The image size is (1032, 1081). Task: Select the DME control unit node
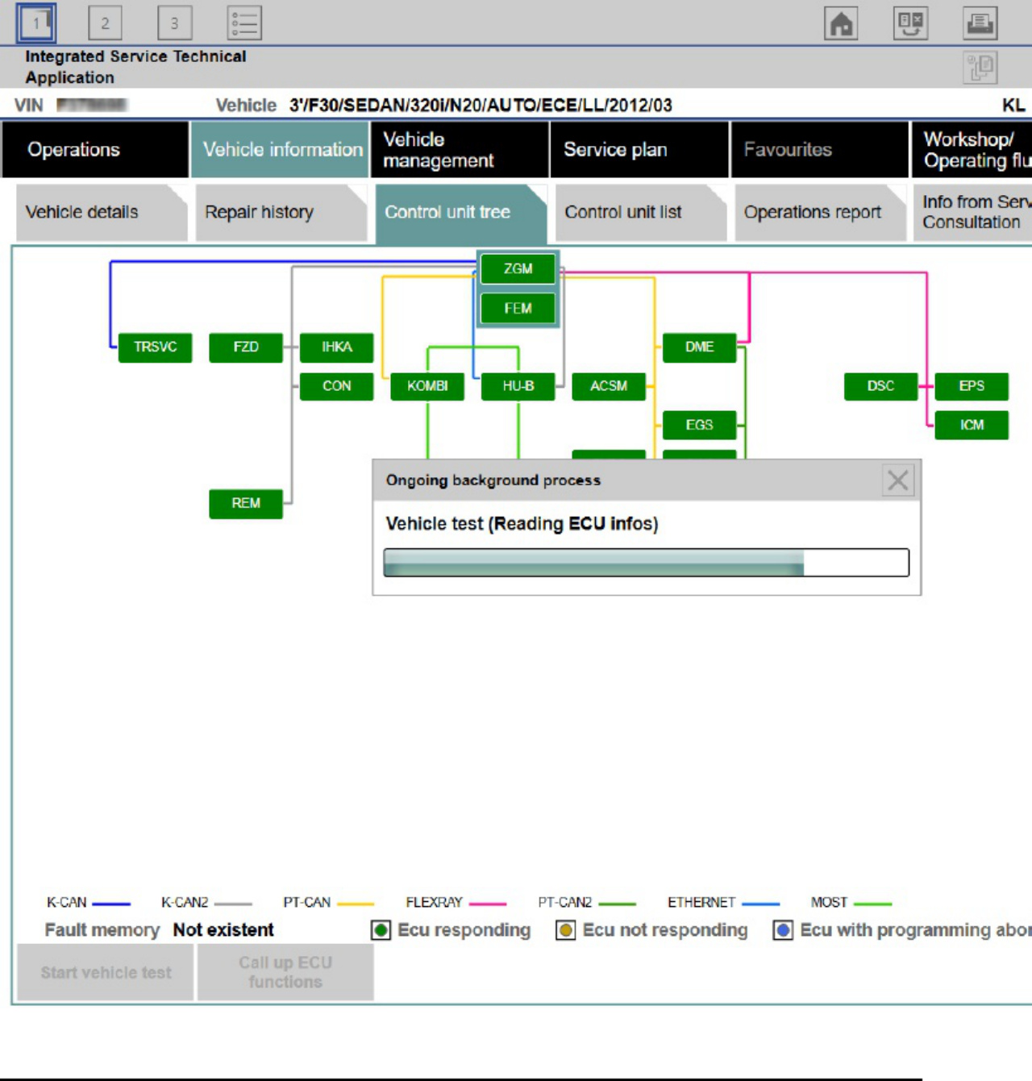click(700, 347)
